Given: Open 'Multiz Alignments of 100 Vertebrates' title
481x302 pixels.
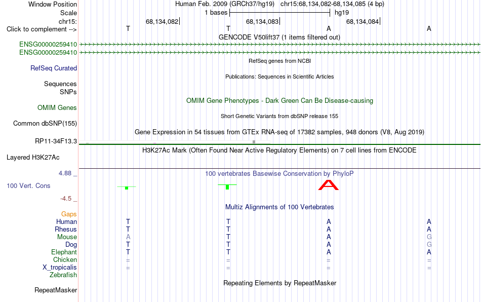Looking at the screenshot, I should tap(279, 207).
